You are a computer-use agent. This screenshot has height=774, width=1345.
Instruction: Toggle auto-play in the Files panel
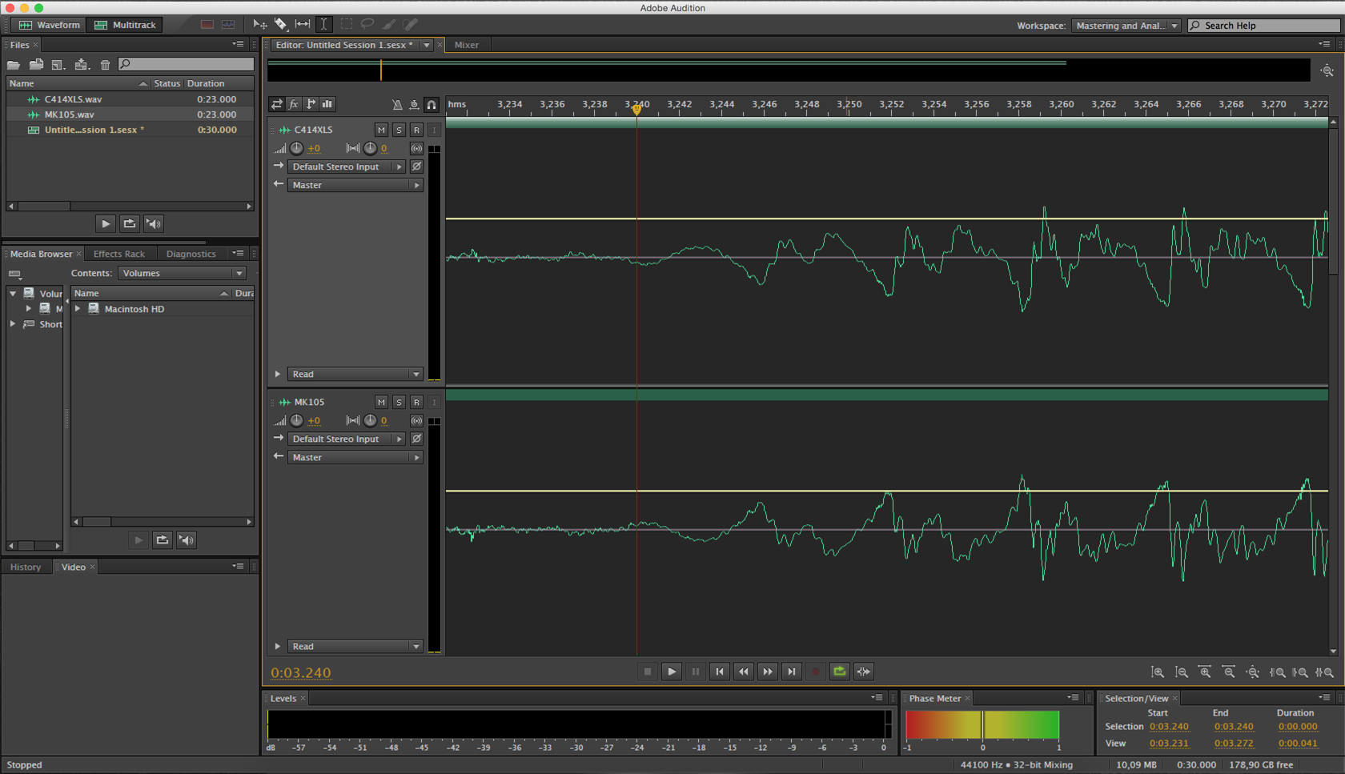(x=154, y=224)
